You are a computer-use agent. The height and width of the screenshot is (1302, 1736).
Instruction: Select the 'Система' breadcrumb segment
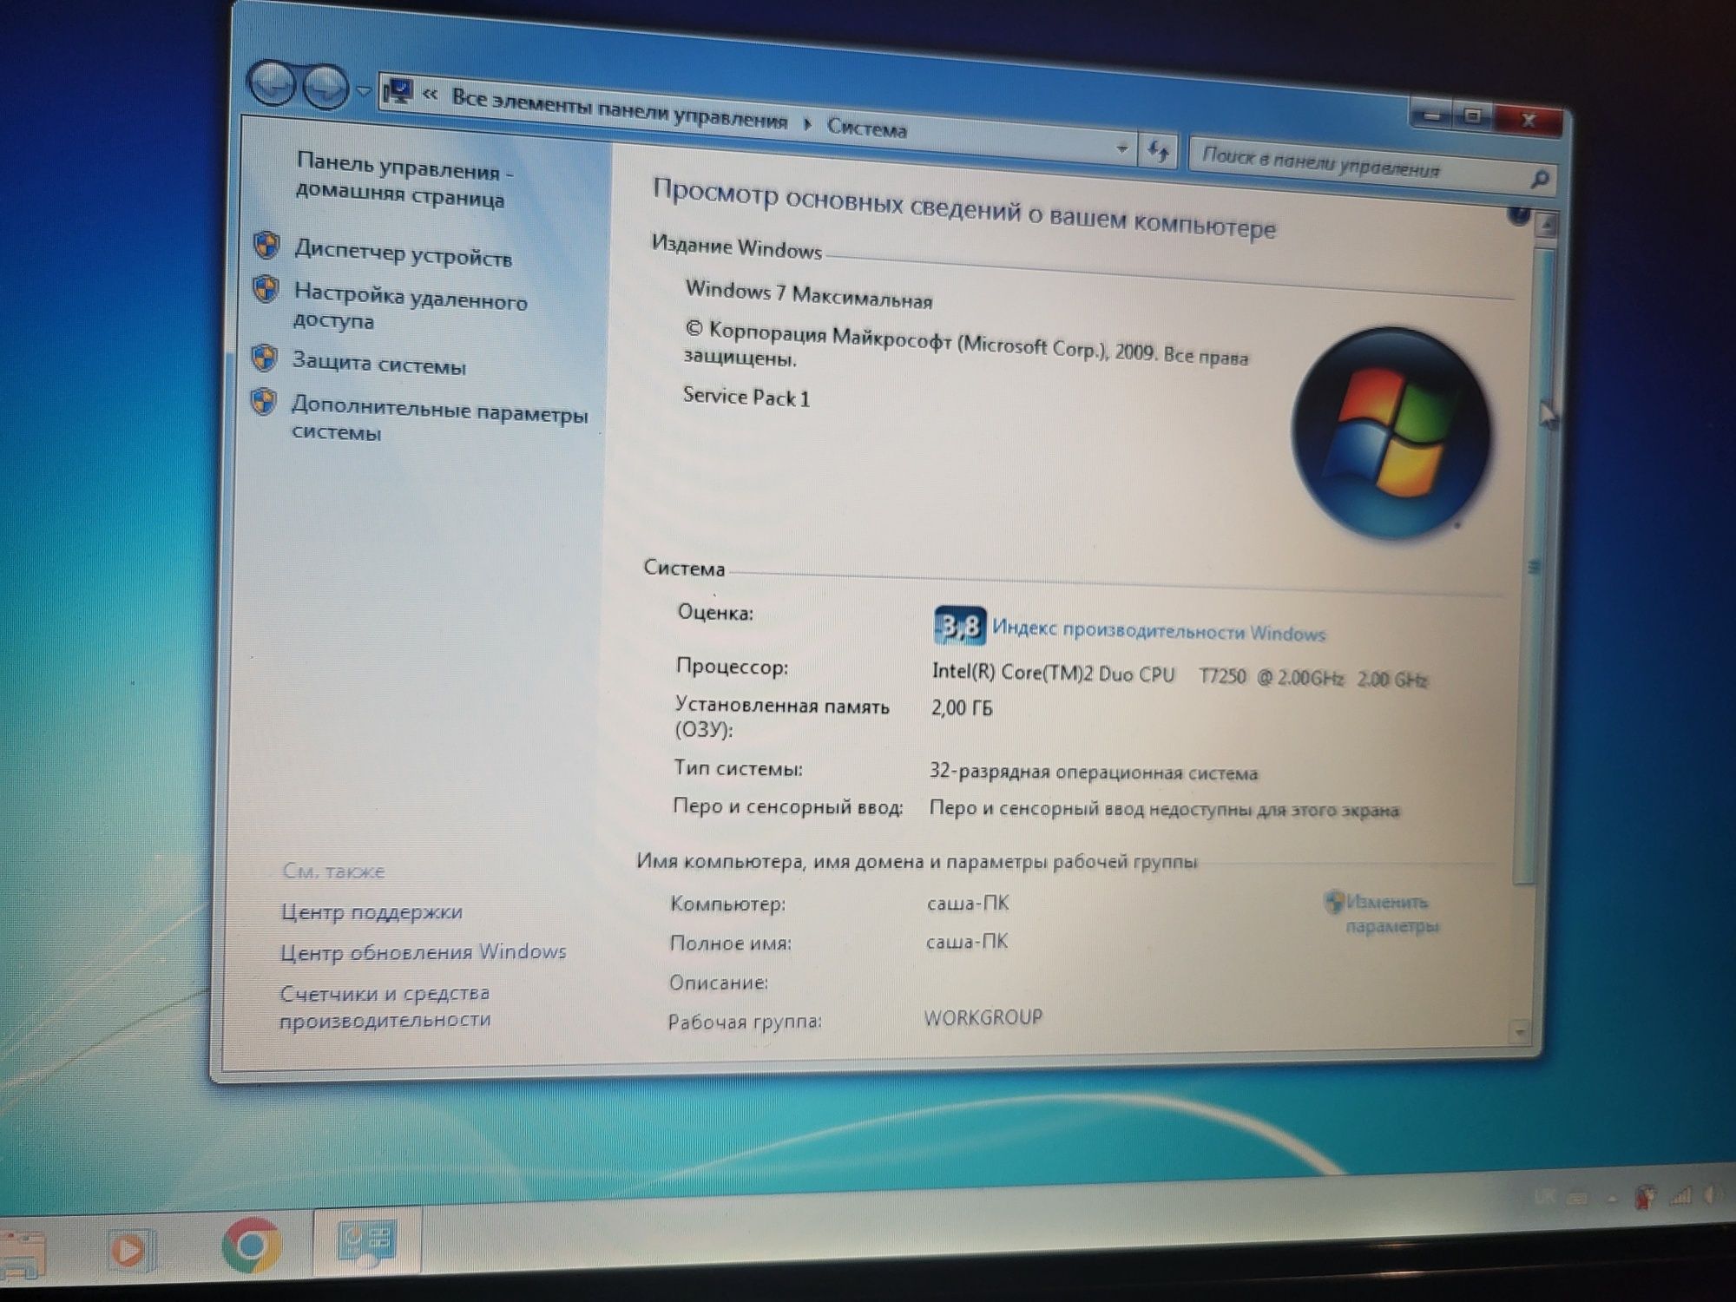[866, 128]
